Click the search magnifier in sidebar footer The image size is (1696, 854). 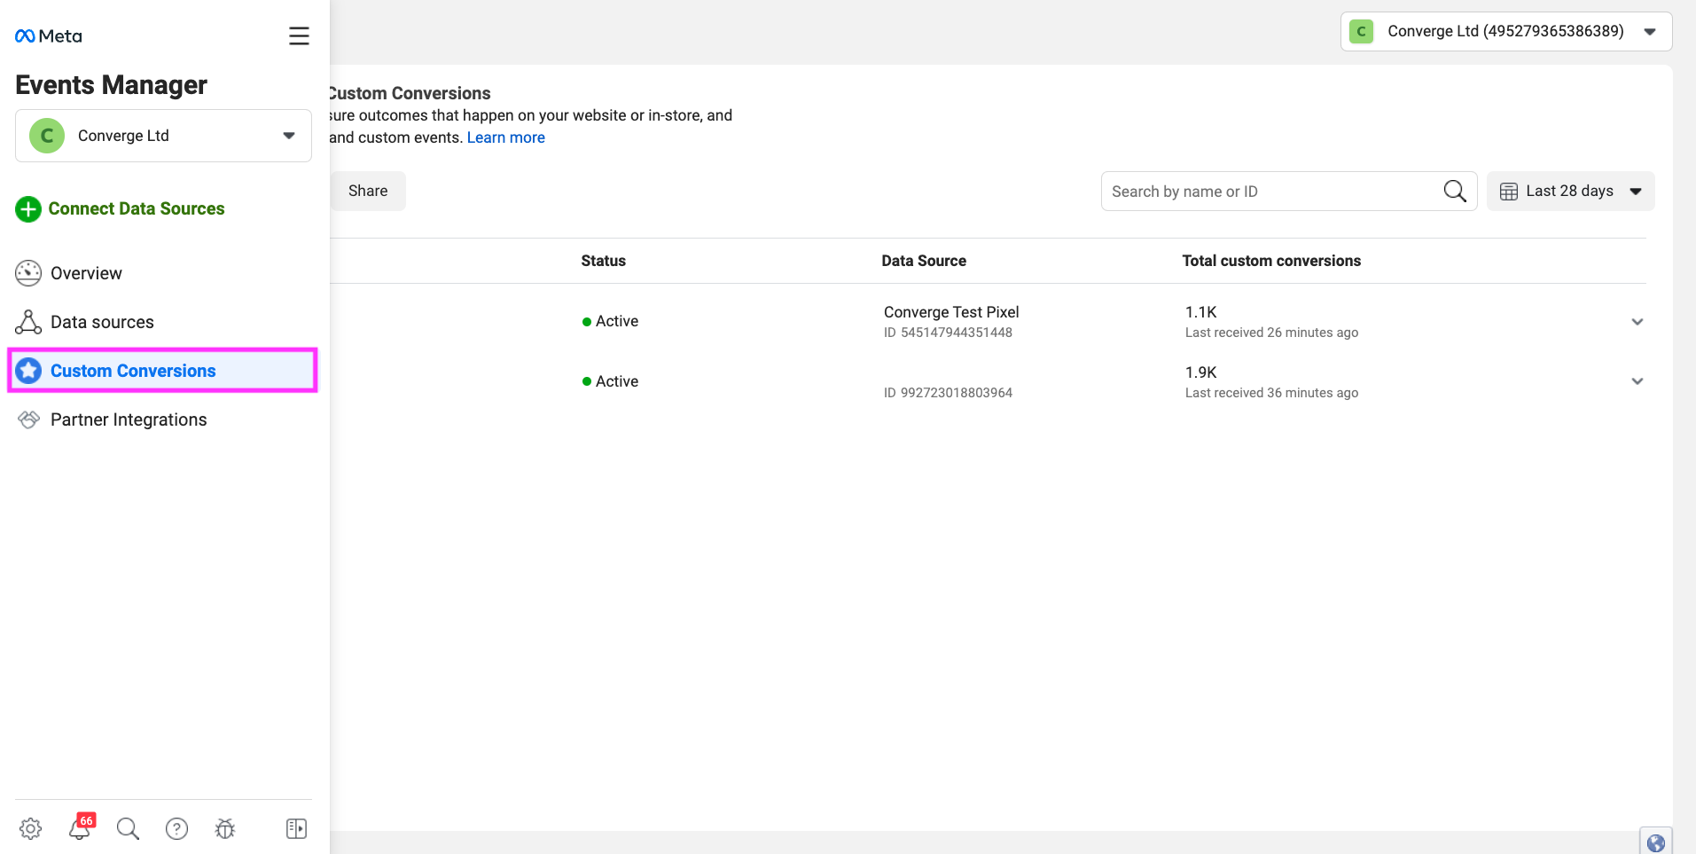(x=128, y=828)
